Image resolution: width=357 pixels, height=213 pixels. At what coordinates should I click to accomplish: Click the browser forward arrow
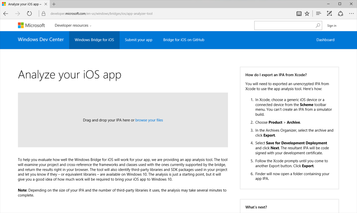[x=18, y=14]
